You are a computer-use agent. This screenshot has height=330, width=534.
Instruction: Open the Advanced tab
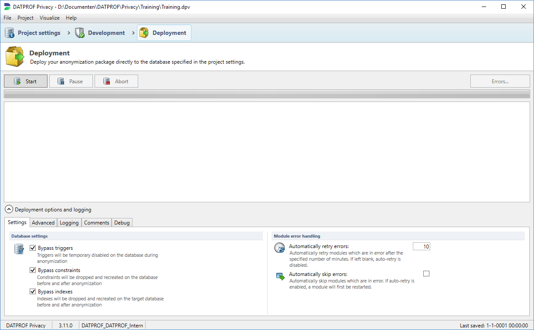44,223
